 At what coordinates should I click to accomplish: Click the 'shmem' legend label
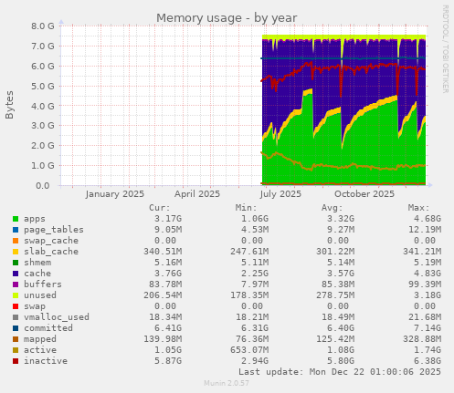click(37, 263)
